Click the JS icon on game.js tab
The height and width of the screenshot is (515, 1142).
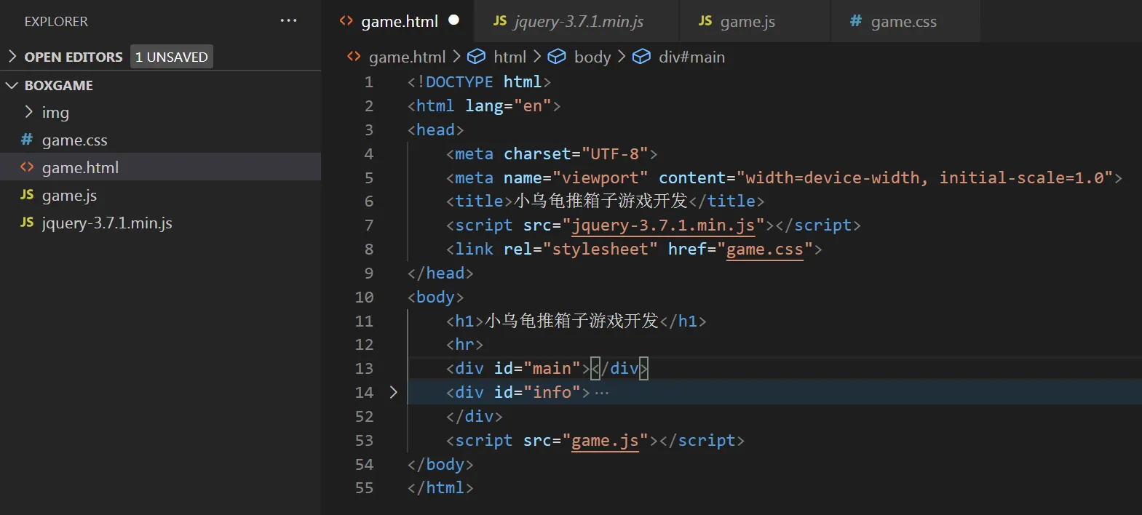pyautogui.click(x=705, y=20)
